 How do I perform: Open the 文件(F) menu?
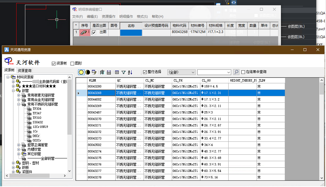[77, 17]
